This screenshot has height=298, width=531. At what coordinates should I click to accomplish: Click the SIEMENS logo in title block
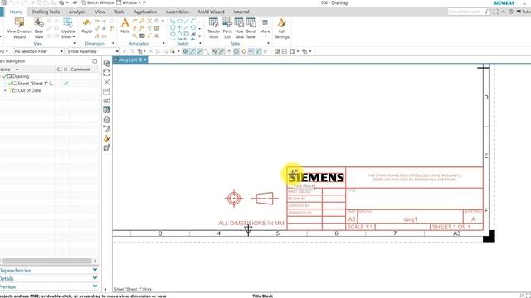(x=316, y=178)
